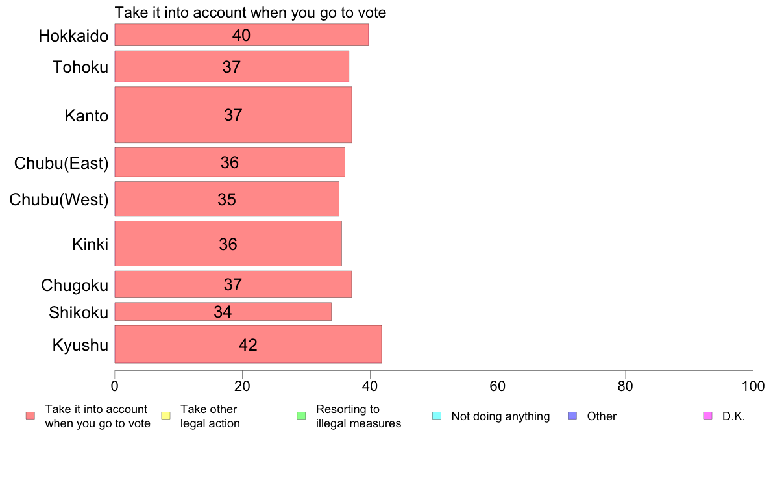Click the blue 'Other' legend swatch
This screenshot has width=771, height=478.
pos(572,416)
